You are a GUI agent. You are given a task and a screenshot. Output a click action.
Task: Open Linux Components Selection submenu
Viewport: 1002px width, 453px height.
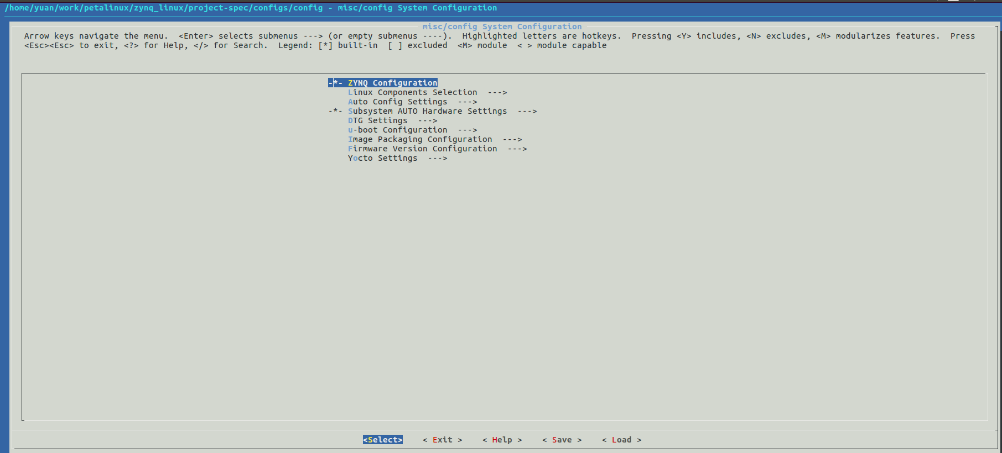pos(427,92)
